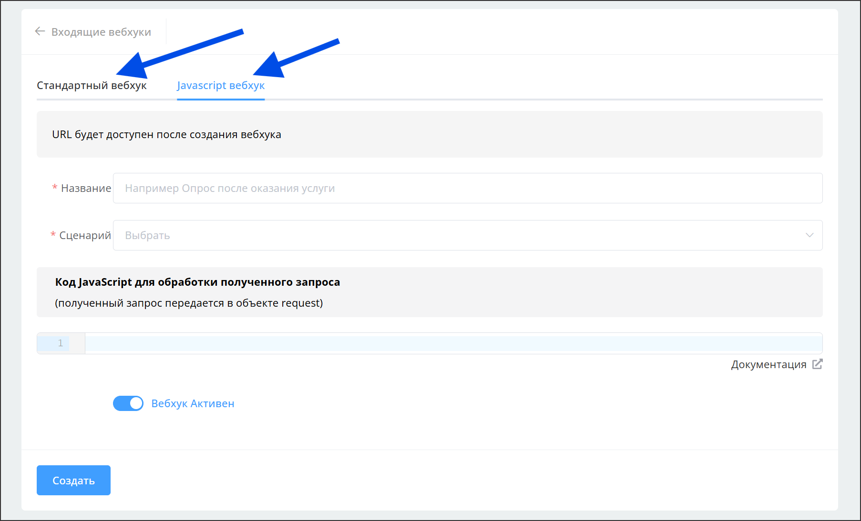The height and width of the screenshot is (521, 861).
Task: Click the Название field label
Action: click(86, 188)
